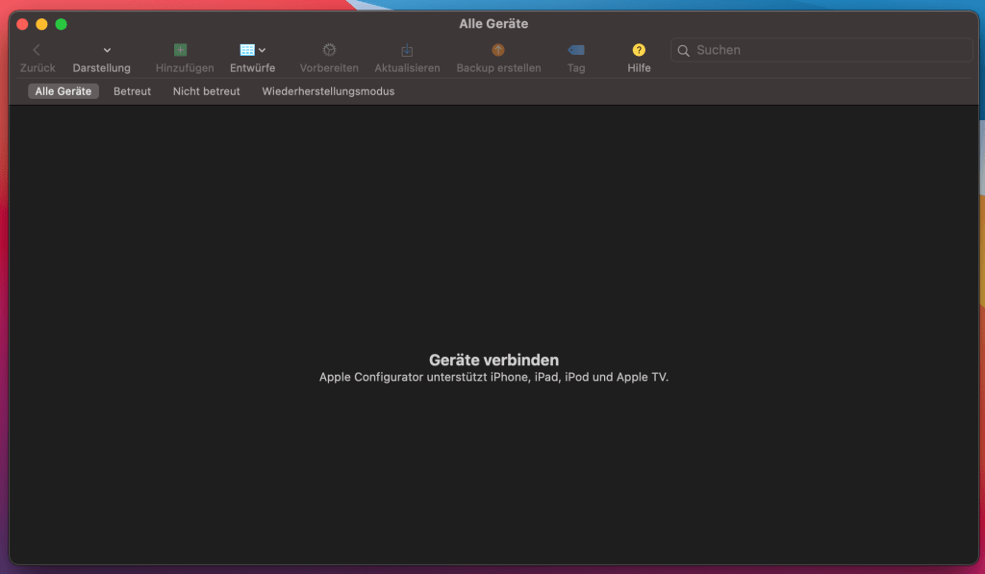Show Nicht betreut devices

coord(206,91)
